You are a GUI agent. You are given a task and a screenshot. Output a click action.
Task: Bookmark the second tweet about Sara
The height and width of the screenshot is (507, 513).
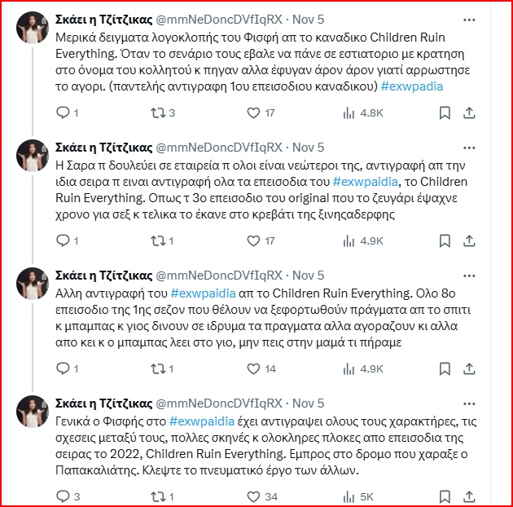tap(445, 240)
